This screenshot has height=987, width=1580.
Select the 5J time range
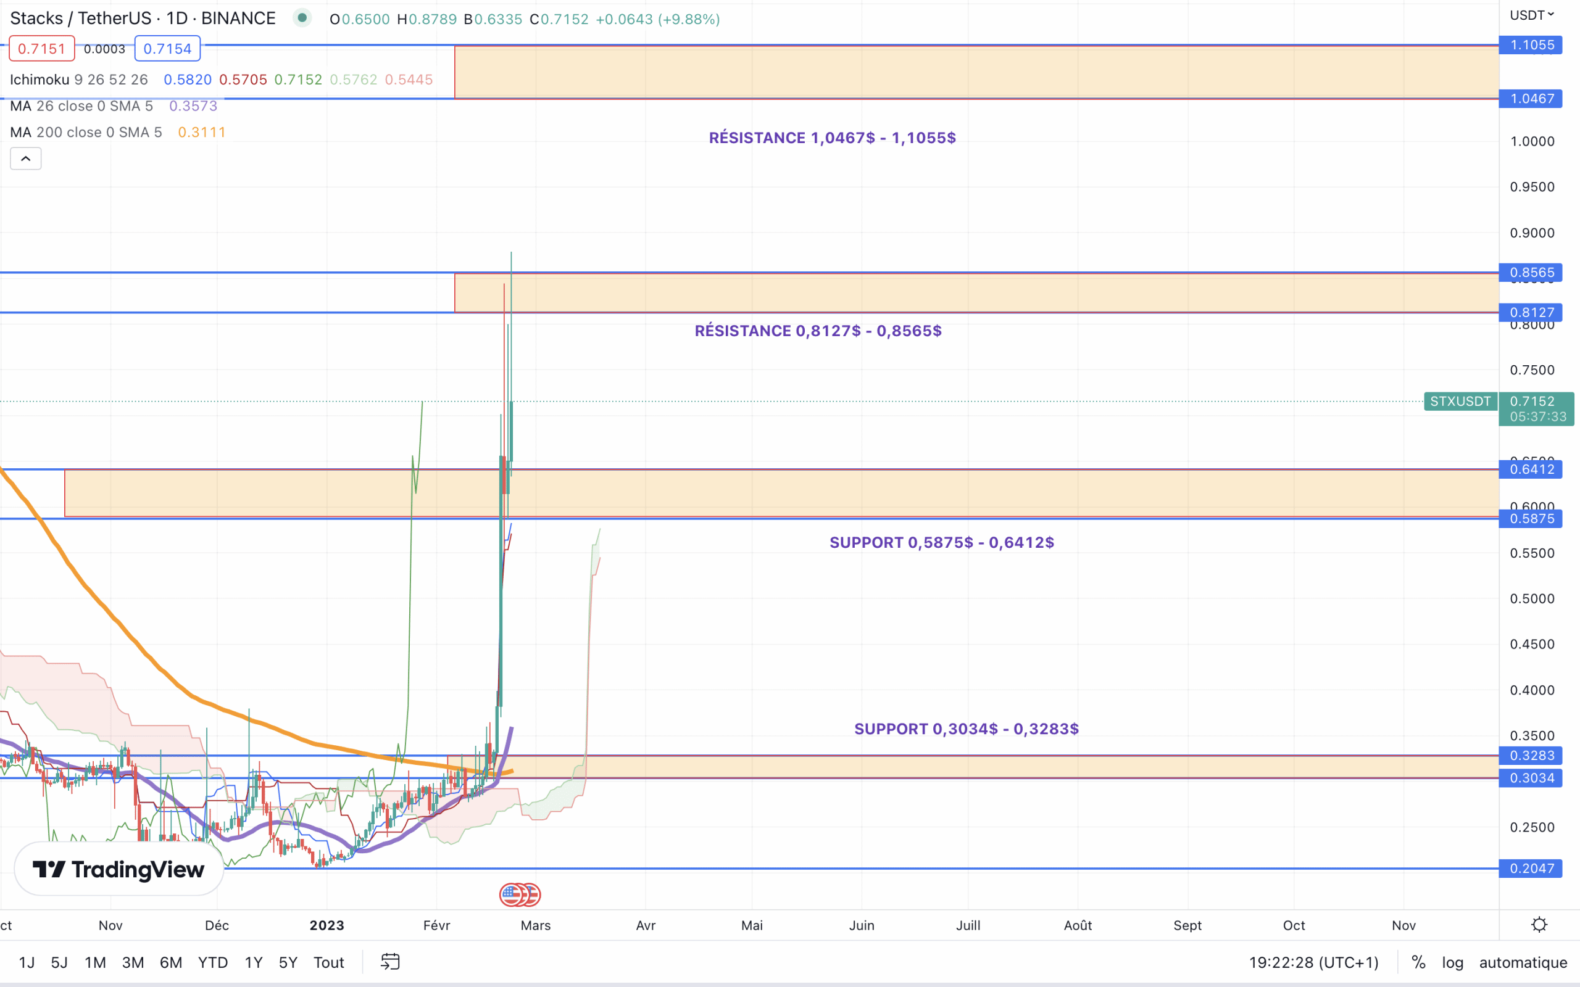[x=59, y=962]
